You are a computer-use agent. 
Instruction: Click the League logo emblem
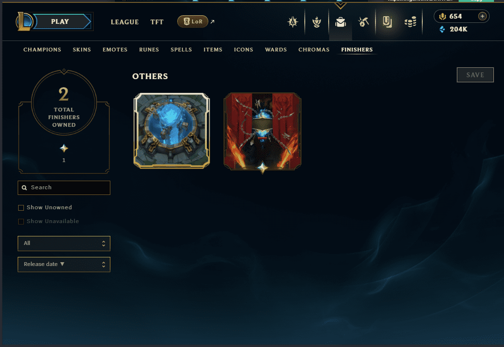point(24,21)
